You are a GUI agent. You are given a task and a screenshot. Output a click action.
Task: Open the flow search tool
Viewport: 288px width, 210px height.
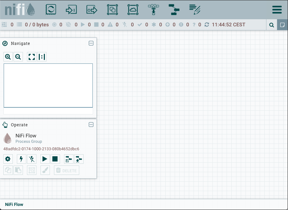click(x=271, y=25)
